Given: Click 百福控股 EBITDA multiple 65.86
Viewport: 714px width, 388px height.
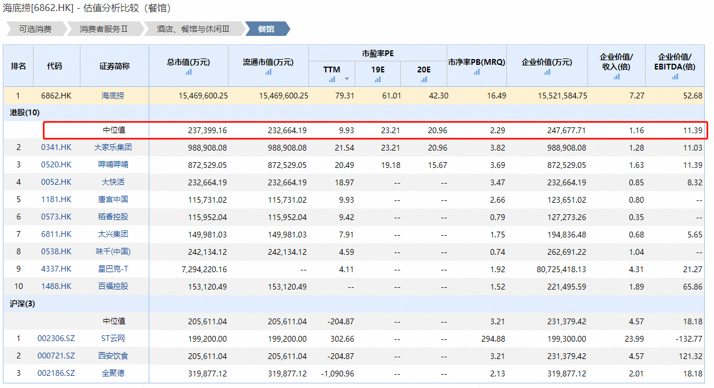Looking at the screenshot, I should click(x=693, y=286).
